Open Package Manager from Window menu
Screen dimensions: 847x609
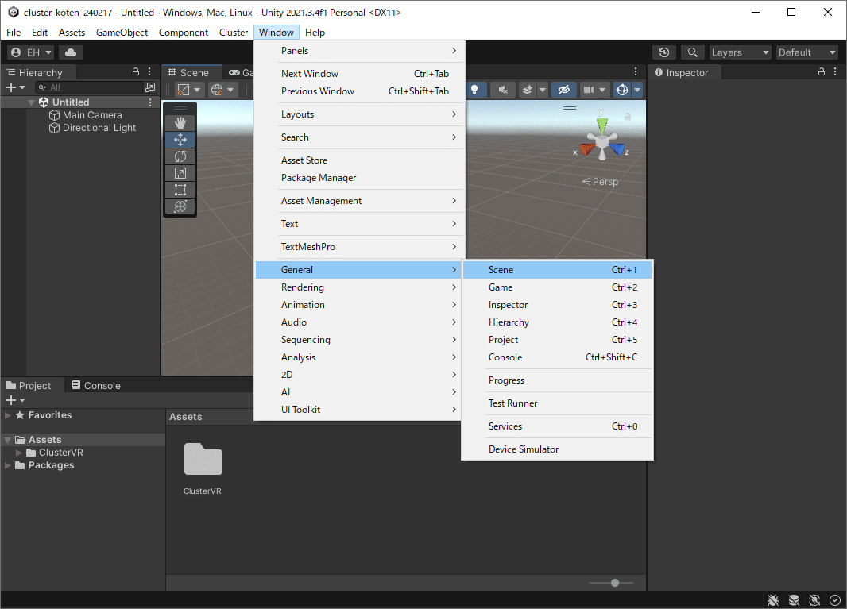pyautogui.click(x=359, y=178)
